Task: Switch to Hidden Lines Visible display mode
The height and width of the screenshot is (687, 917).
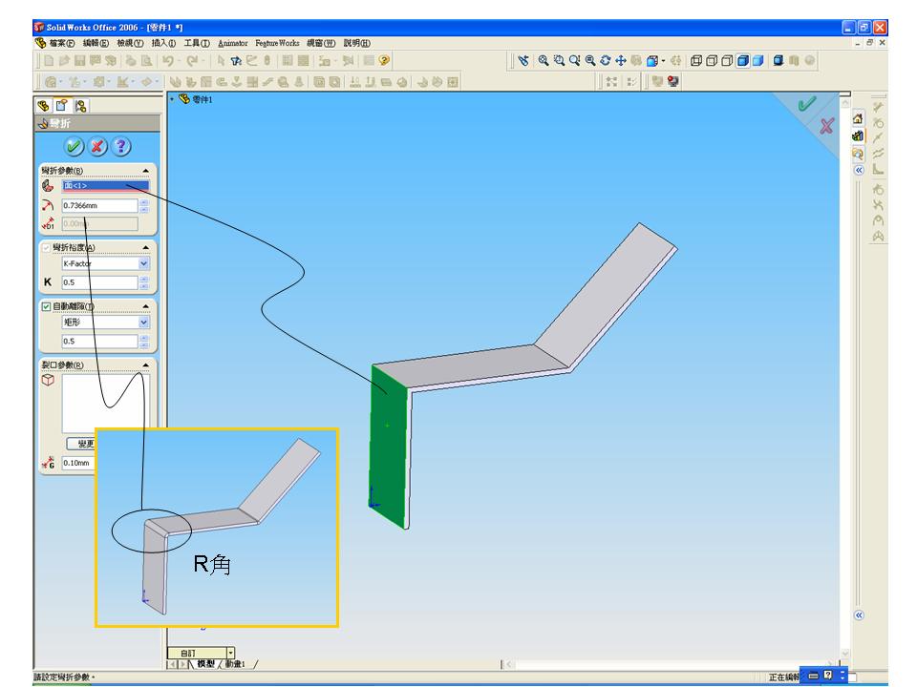Action: (x=711, y=61)
